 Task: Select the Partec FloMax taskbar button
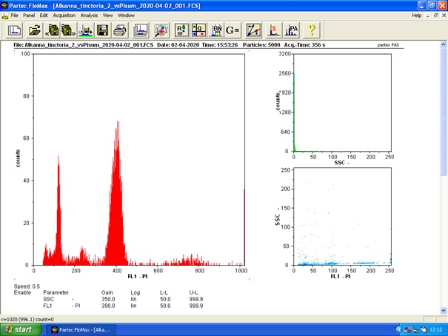tap(81, 330)
